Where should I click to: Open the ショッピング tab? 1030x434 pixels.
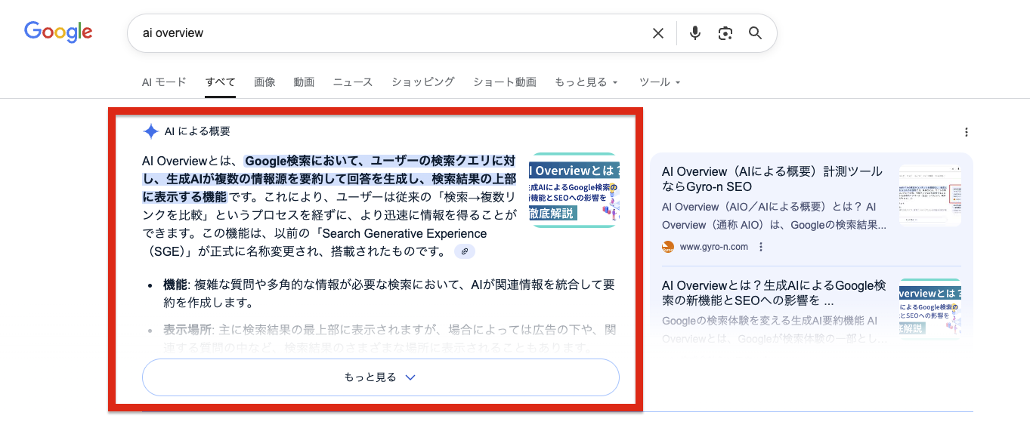point(423,82)
